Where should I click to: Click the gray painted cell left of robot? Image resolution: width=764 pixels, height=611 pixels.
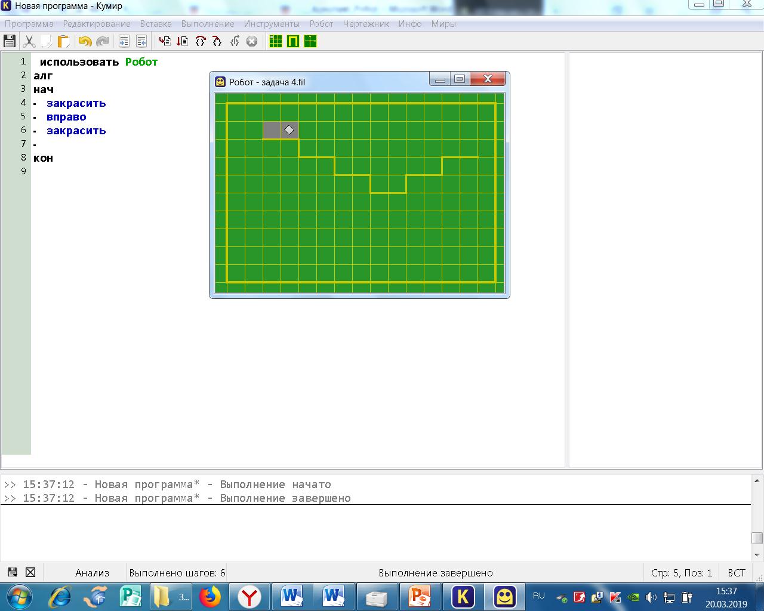(272, 130)
